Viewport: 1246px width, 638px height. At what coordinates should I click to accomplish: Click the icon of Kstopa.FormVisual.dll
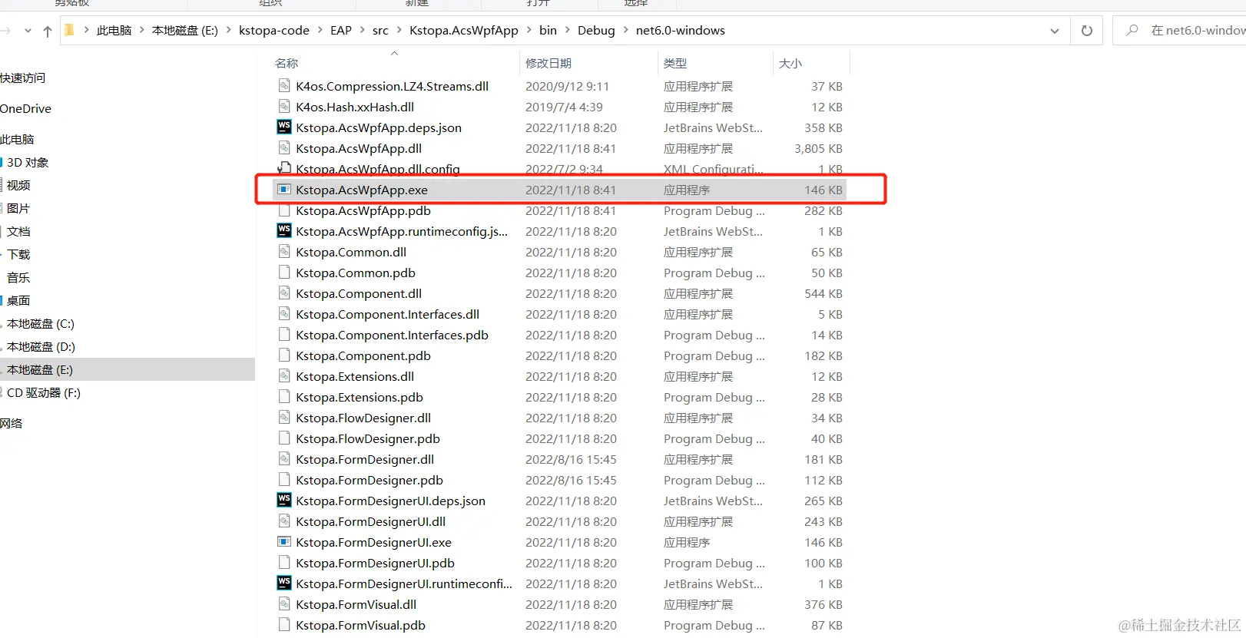coord(284,604)
